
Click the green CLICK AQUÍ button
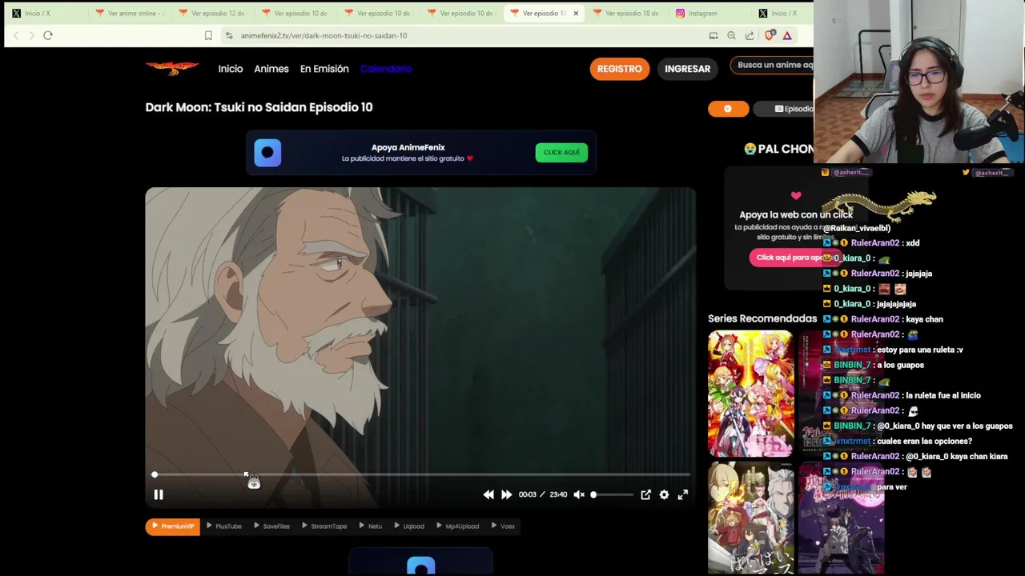561,152
